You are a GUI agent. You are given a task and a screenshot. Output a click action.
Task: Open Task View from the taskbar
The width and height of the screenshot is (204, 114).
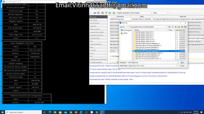coord(44,112)
